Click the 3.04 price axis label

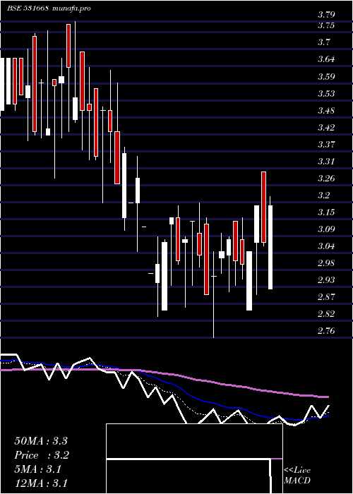(x=326, y=246)
